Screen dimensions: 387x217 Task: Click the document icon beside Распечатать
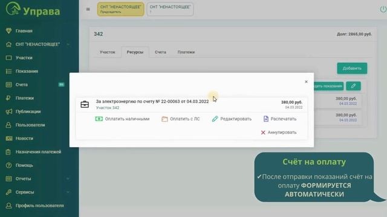pos(266,119)
